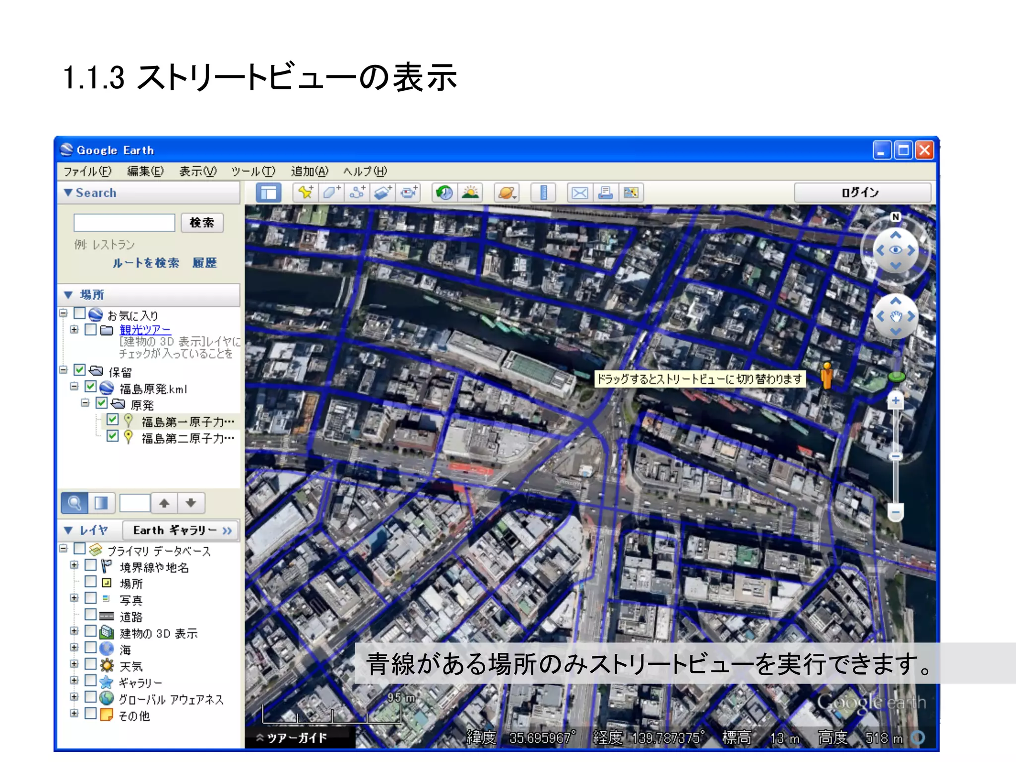
Task: Move the selected place up
Action: point(164,503)
